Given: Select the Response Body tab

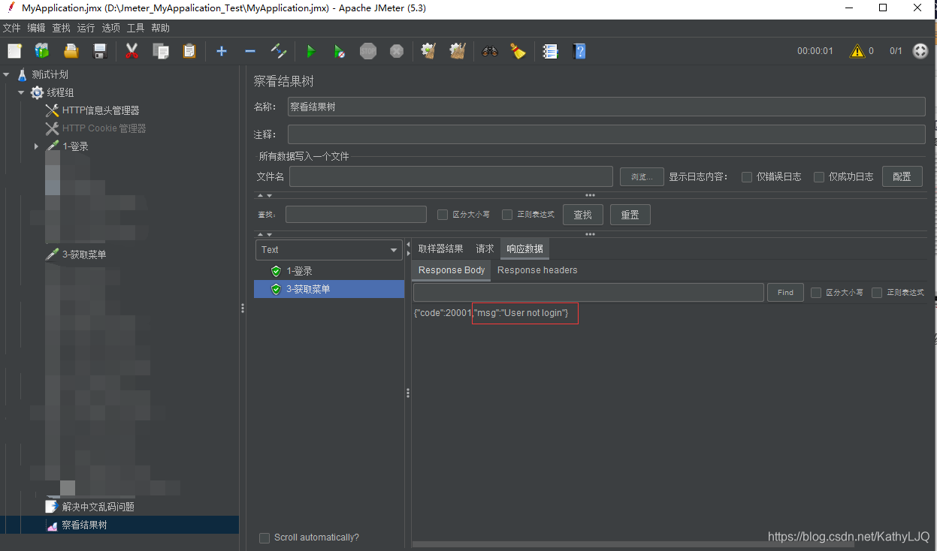Looking at the screenshot, I should 452,270.
